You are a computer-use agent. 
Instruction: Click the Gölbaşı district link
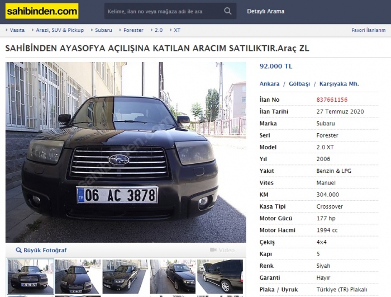299,84
